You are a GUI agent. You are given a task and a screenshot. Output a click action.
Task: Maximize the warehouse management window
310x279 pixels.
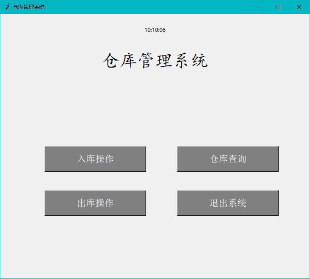pyautogui.click(x=278, y=7)
